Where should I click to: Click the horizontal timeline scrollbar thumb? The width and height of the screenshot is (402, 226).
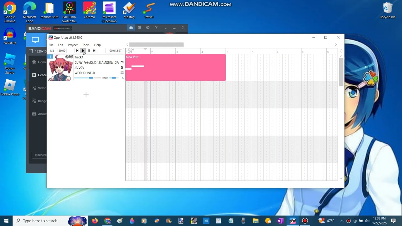pos(156,45)
